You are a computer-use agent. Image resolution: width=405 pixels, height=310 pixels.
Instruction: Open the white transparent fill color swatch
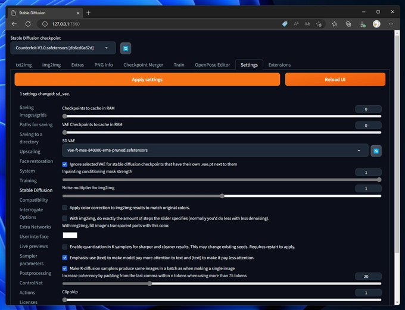coord(70,235)
